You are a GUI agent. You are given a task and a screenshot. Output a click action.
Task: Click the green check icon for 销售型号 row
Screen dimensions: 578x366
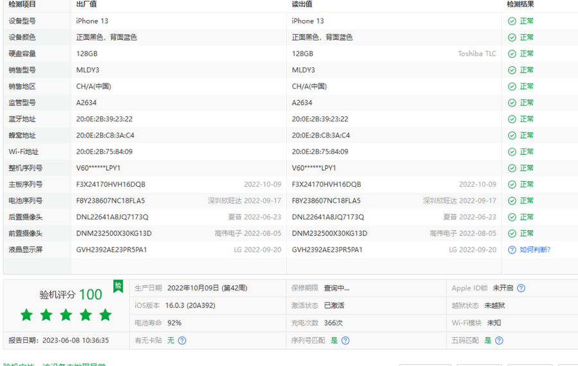click(x=512, y=70)
